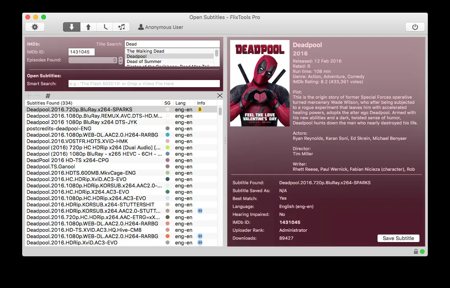Screen dimensions: 450x288
Task: Click the cyan SG color dot for WEB-DL.AAC2.0 row
Action: [168, 135]
